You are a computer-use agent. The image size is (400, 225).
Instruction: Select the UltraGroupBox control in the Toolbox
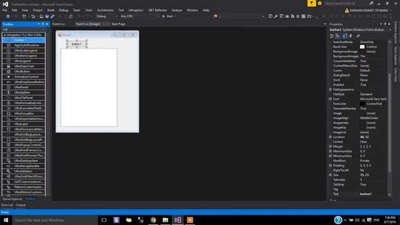click(x=24, y=114)
